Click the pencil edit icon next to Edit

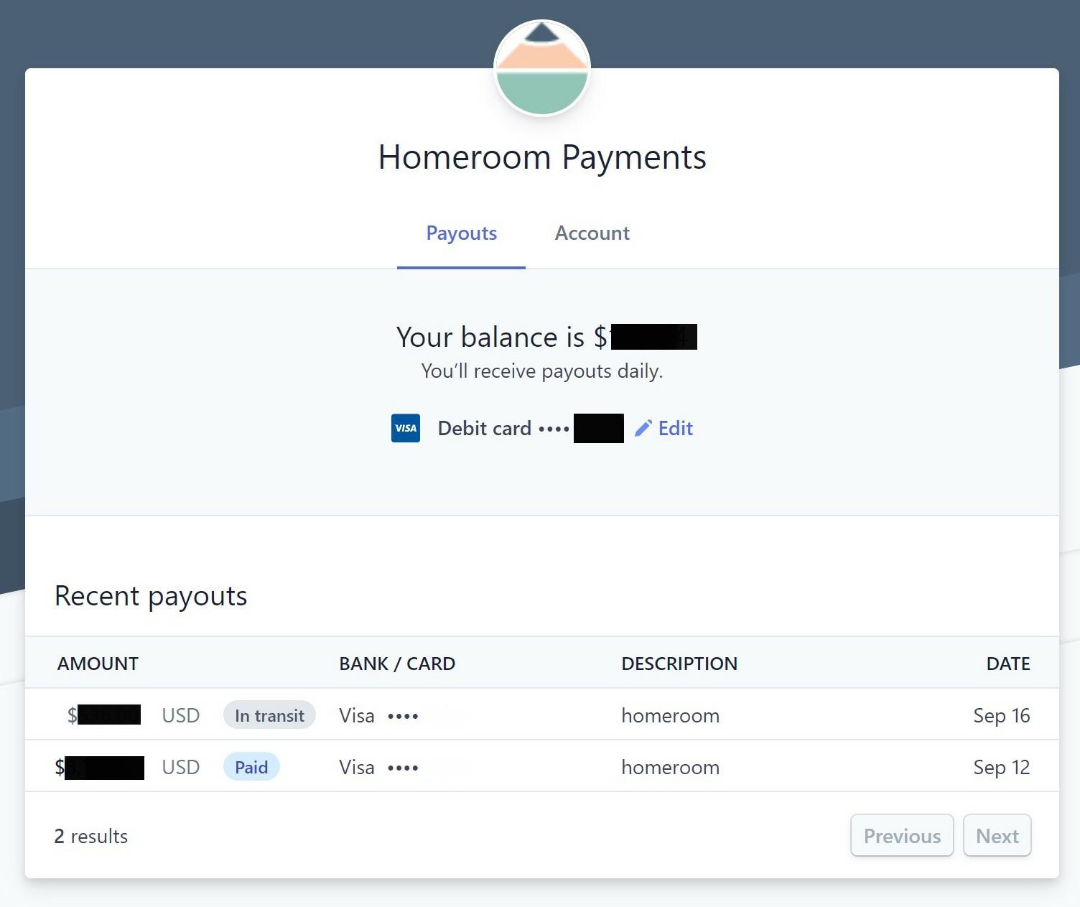click(x=644, y=427)
